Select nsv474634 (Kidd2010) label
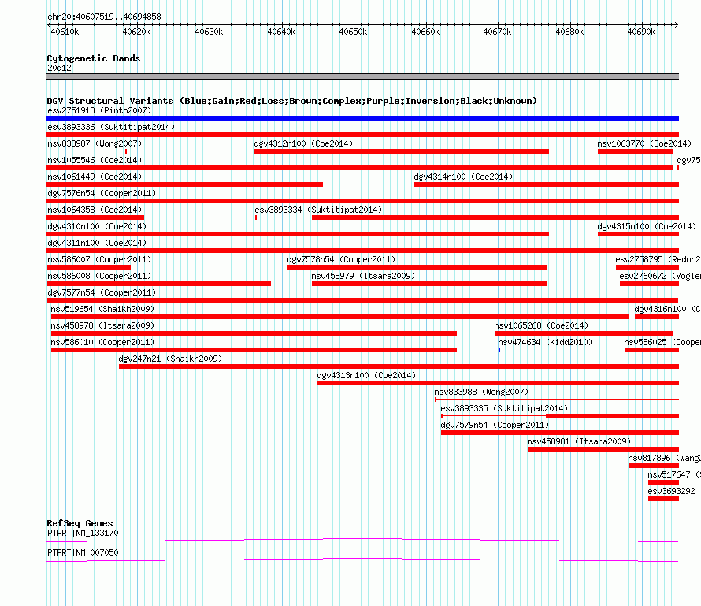This screenshot has width=701, height=606. click(545, 342)
